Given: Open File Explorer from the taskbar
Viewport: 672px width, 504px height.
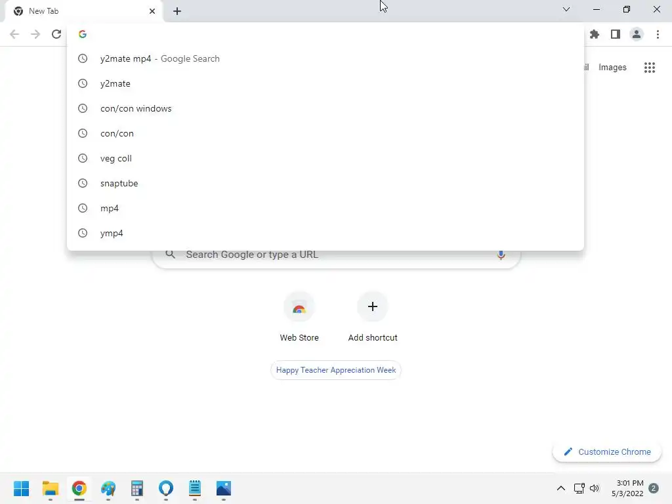Looking at the screenshot, I should tap(50, 488).
